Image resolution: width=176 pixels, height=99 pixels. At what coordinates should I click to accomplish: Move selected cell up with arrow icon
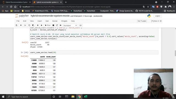(x=38, y=25)
